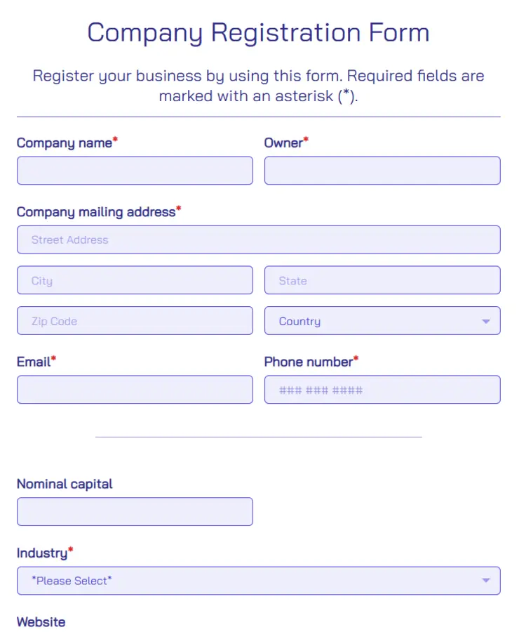Screen dimensions: 519x632
Task: Click the Company name input field
Action: (135, 171)
